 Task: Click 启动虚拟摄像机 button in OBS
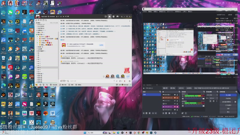click(x=227, y=102)
